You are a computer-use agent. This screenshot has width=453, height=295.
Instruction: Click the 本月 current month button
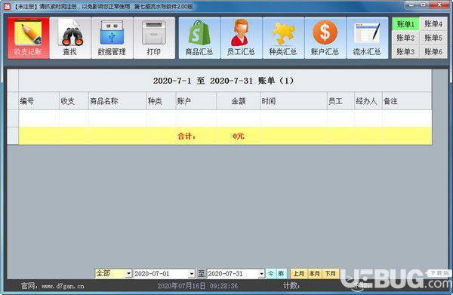pos(315,273)
